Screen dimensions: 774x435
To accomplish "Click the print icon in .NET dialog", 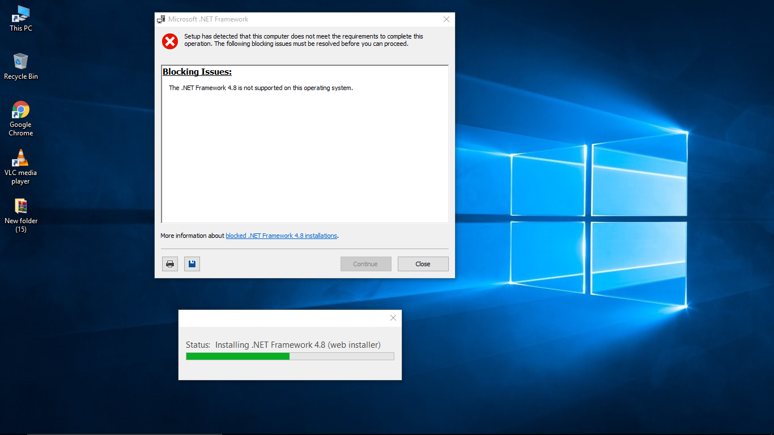I will 169,264.
